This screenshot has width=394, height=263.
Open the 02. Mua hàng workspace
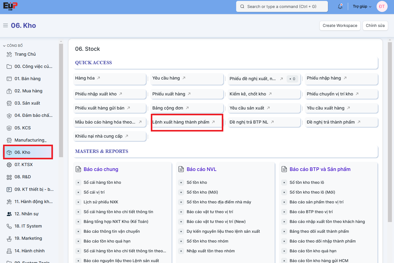(x=28, y=91)
